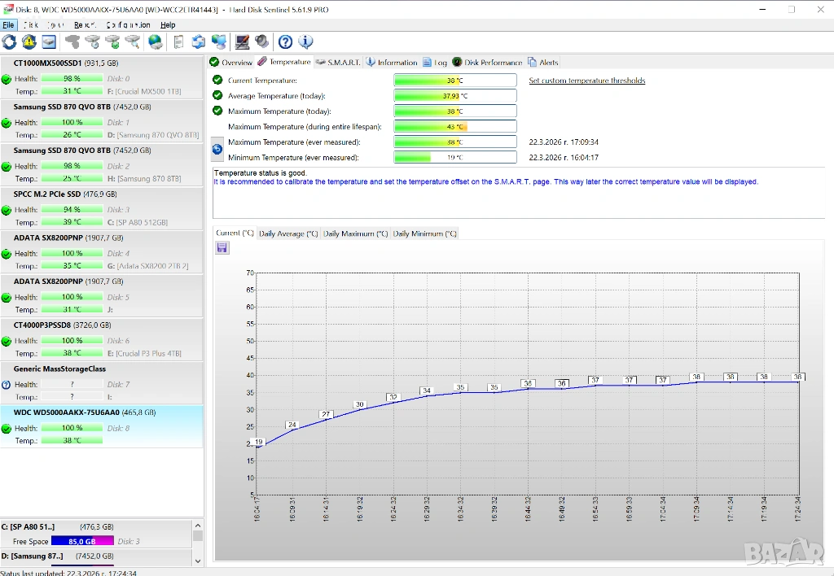Click the blue info bubble toolbar icon
This screenshot has height=576, width=834.
(x=305, y=41)
